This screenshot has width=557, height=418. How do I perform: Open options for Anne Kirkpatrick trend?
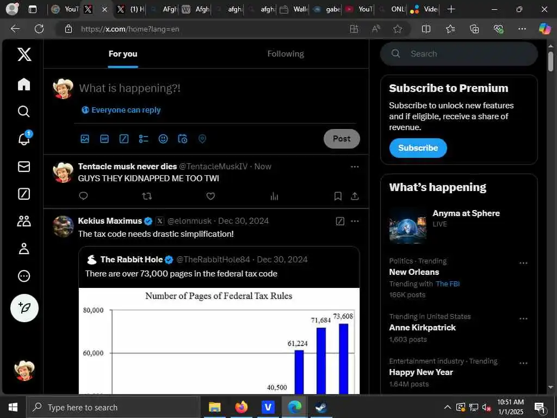[523, 318]
